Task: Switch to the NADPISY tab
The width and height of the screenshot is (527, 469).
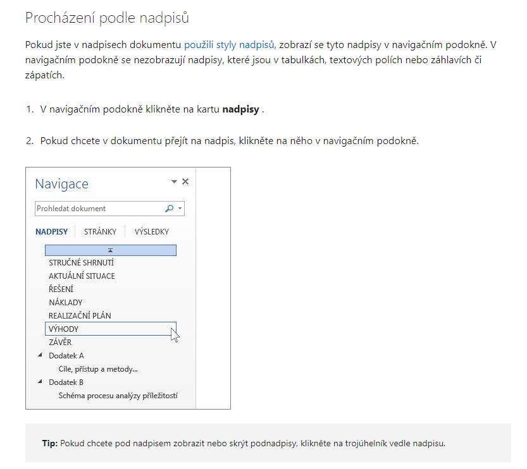Action: pos(51,231)
